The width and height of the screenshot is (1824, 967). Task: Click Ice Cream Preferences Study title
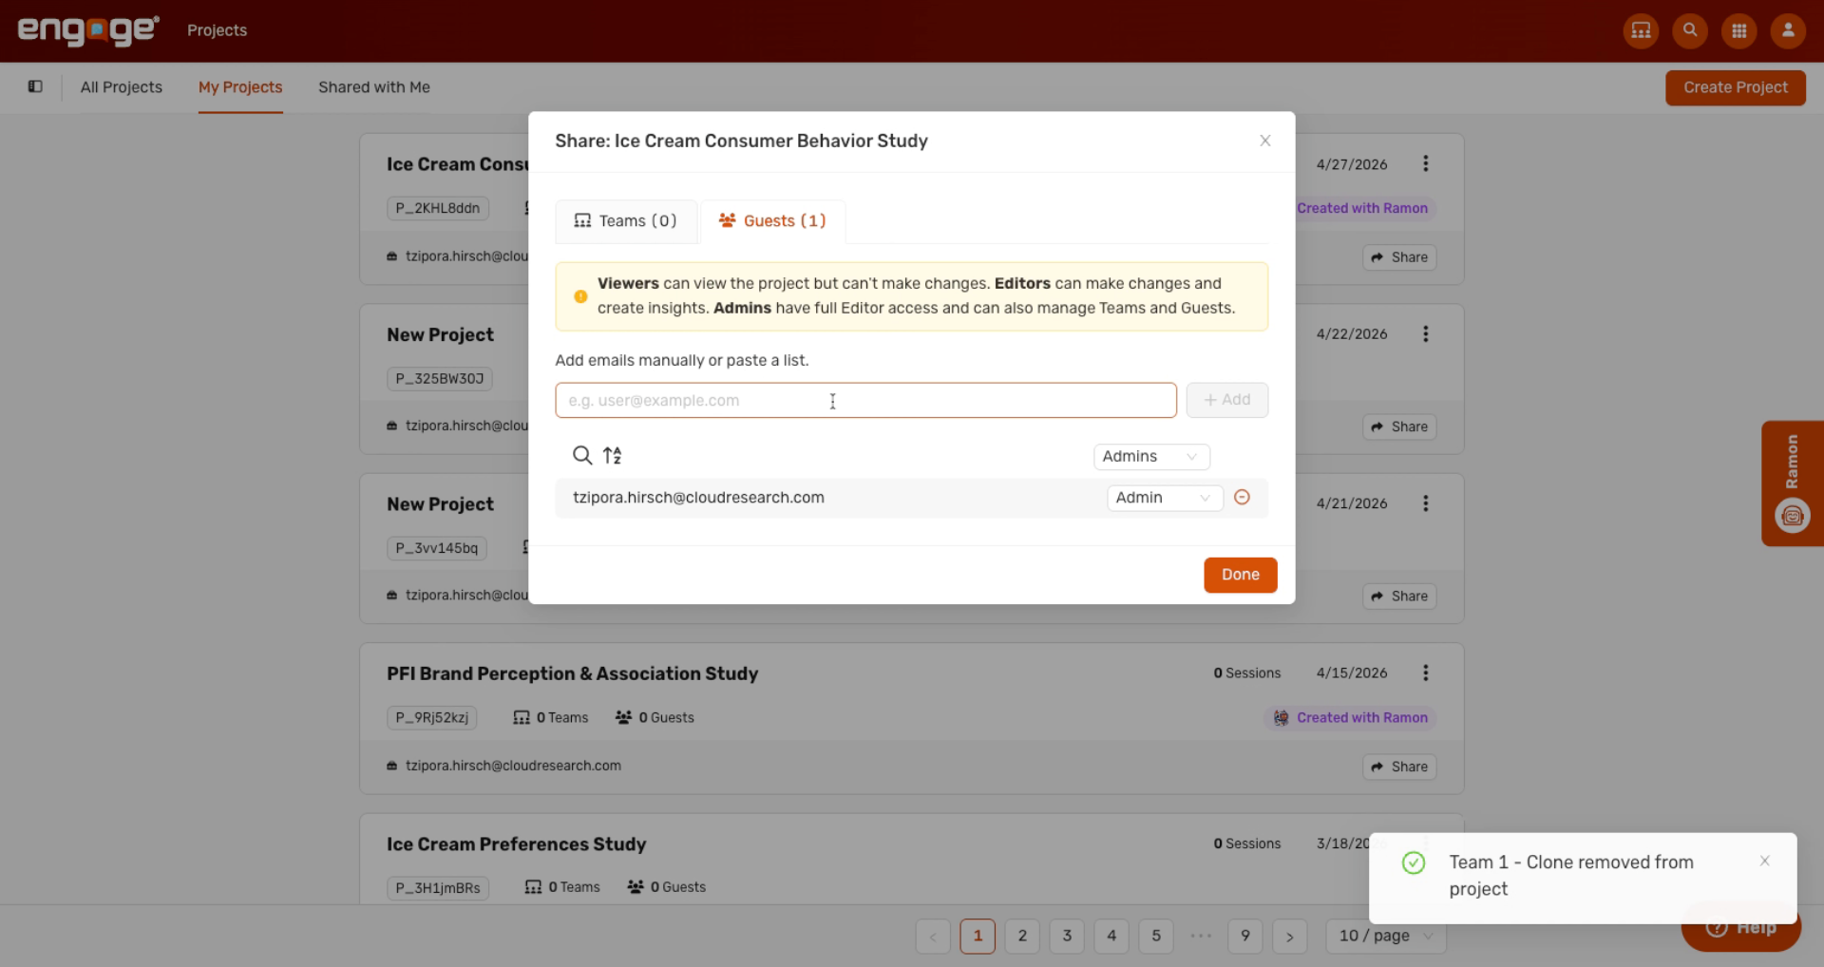516,844
